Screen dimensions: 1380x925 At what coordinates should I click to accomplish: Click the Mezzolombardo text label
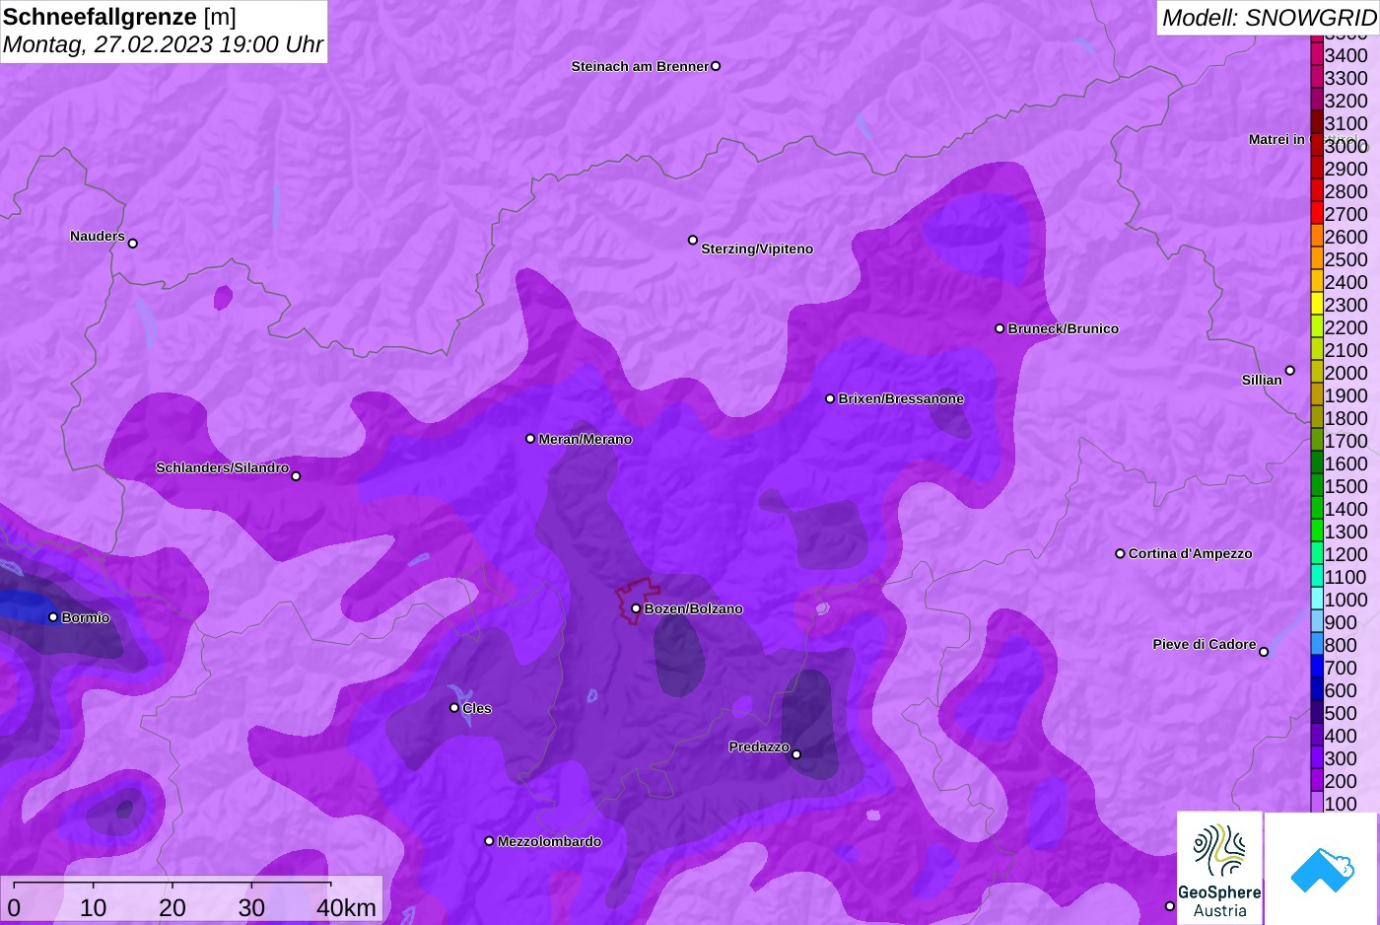[549, 841]
